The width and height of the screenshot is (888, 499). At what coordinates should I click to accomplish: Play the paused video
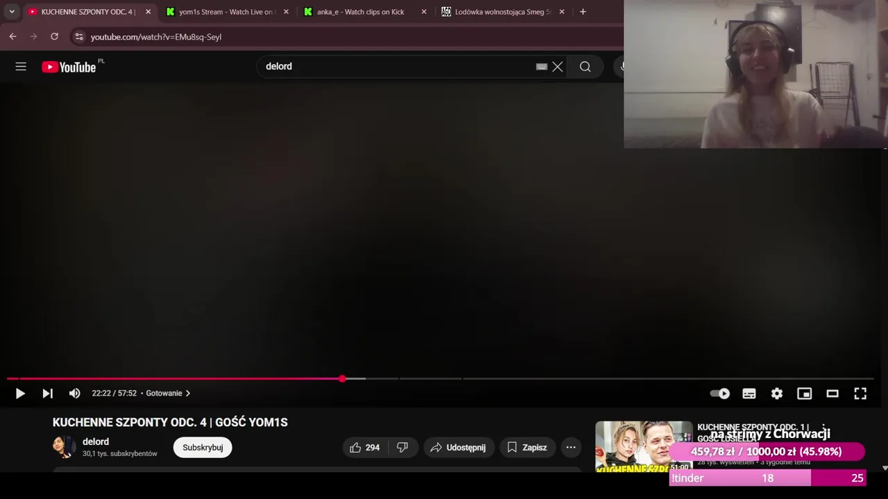coord(20,394)
